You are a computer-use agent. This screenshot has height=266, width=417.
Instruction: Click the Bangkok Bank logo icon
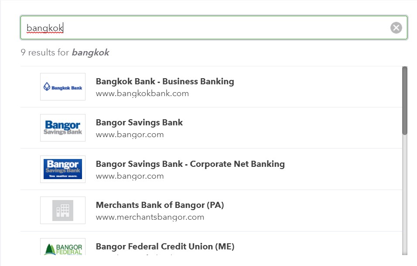(63, 87)
